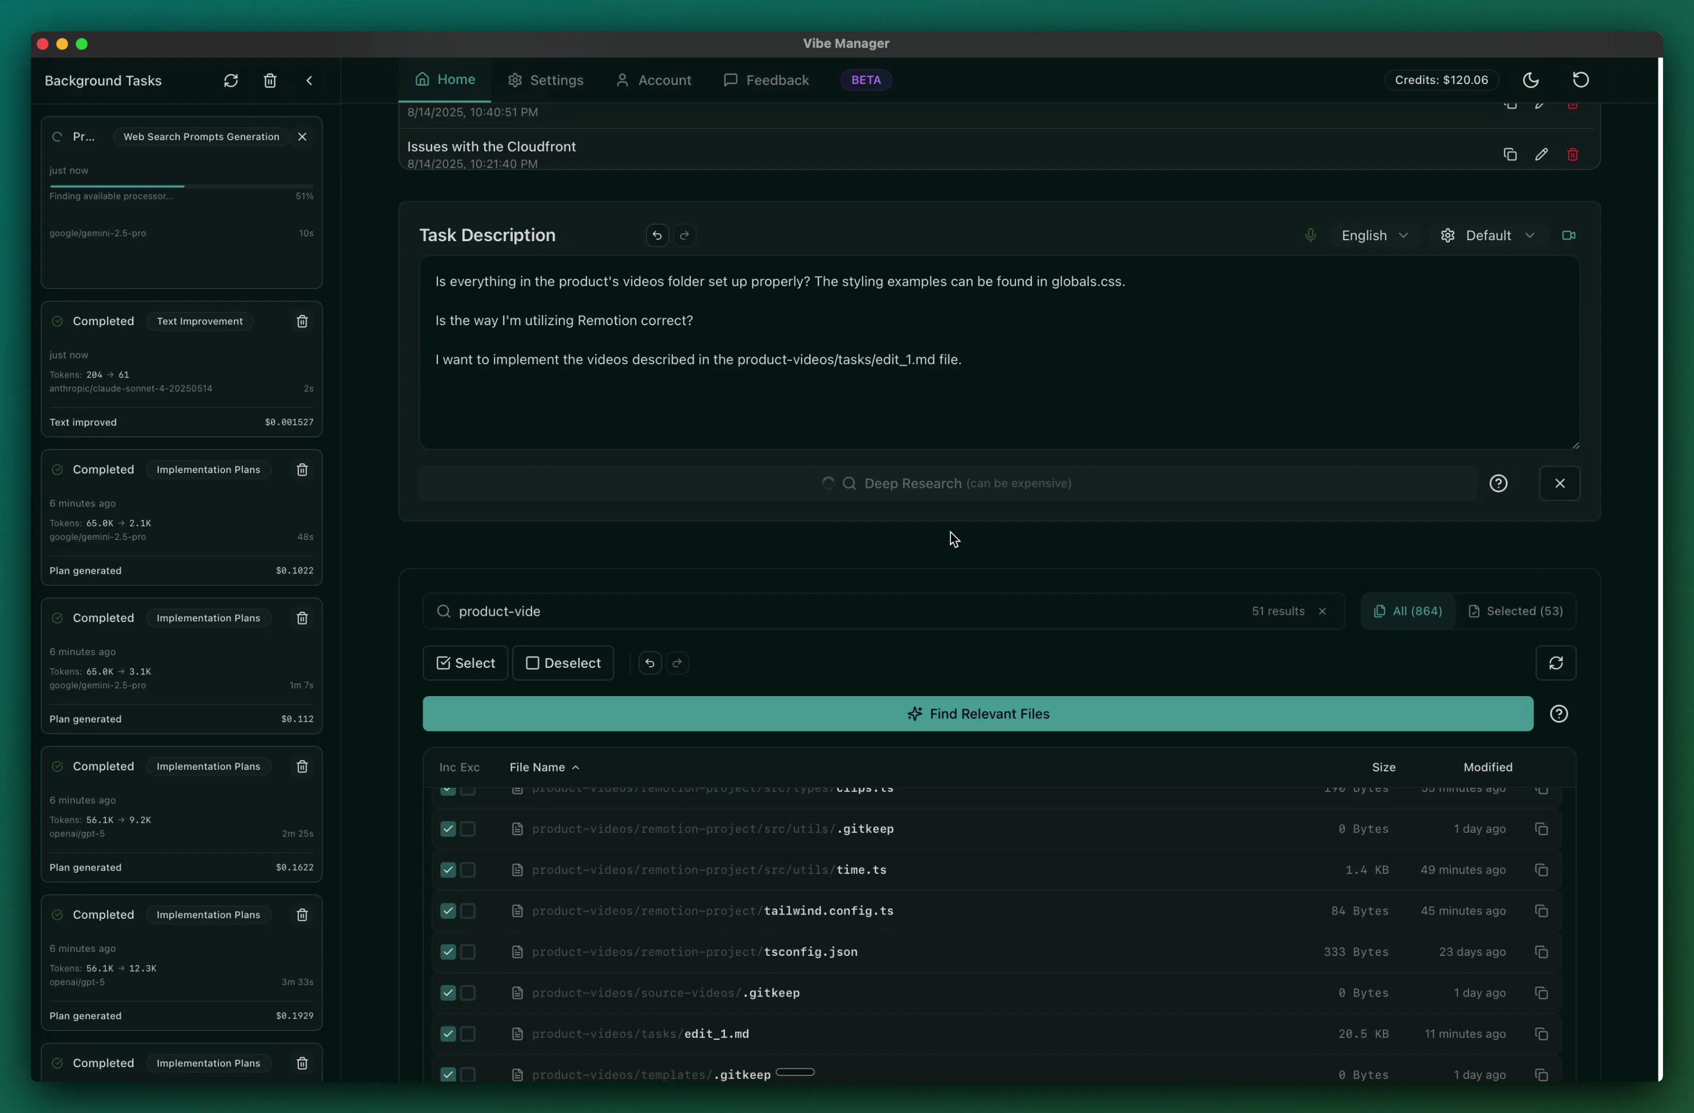
Task: Copy the path of edit_1.md
Action: pos(1541,1035)
